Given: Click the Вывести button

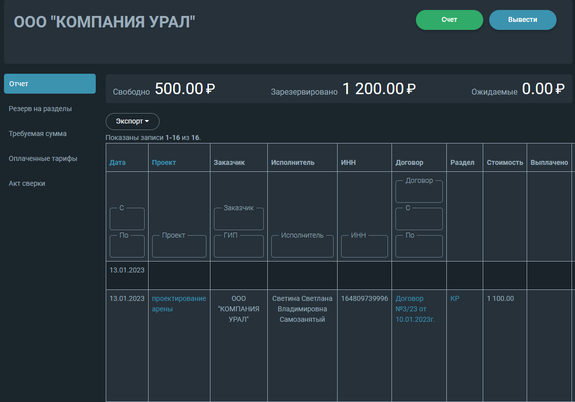Looking at the screenshot, I should (x=523, y=20).
